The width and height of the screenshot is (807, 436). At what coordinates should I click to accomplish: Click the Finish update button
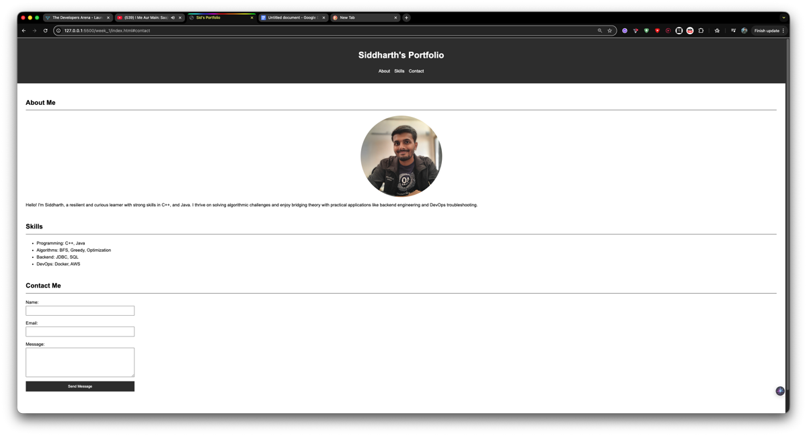click(767, 30)
